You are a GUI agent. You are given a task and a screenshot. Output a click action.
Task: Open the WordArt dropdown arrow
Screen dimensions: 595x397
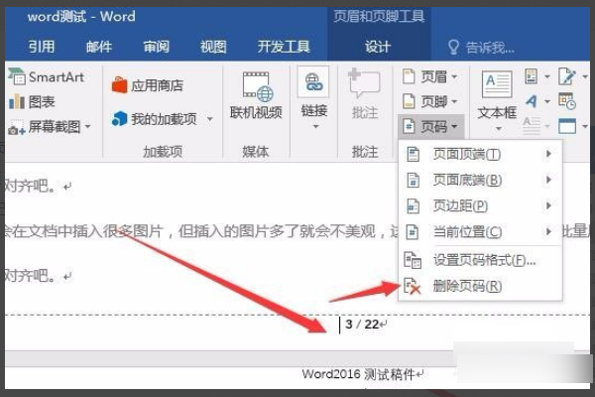point(547,101)
